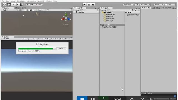Click the Search by Label tag icon
The height and width of the screenshot is (100, 178).
point(135,10)
